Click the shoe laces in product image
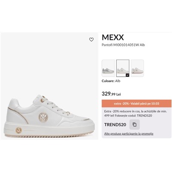The width and height of the screenshot is (172, 172). pyautogui.click(x=56, y=106)
